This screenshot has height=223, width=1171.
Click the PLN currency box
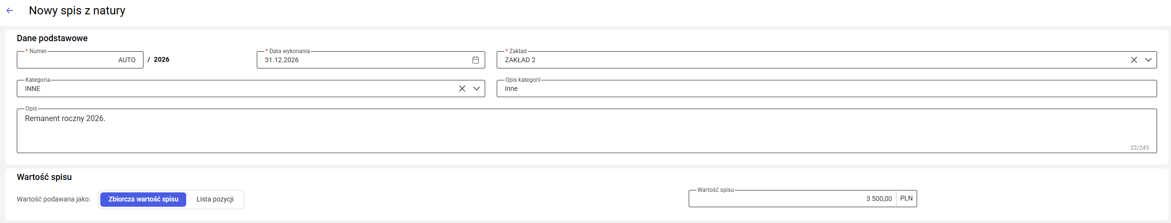click(x=907, y=199)
